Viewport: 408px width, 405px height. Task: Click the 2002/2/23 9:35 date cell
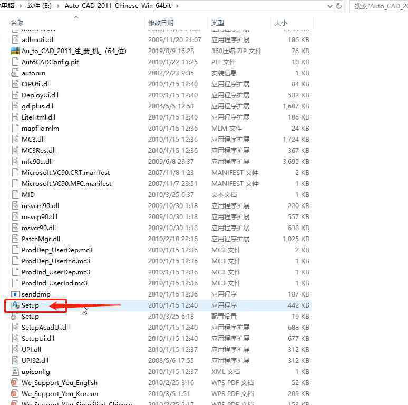click(171, 73)
